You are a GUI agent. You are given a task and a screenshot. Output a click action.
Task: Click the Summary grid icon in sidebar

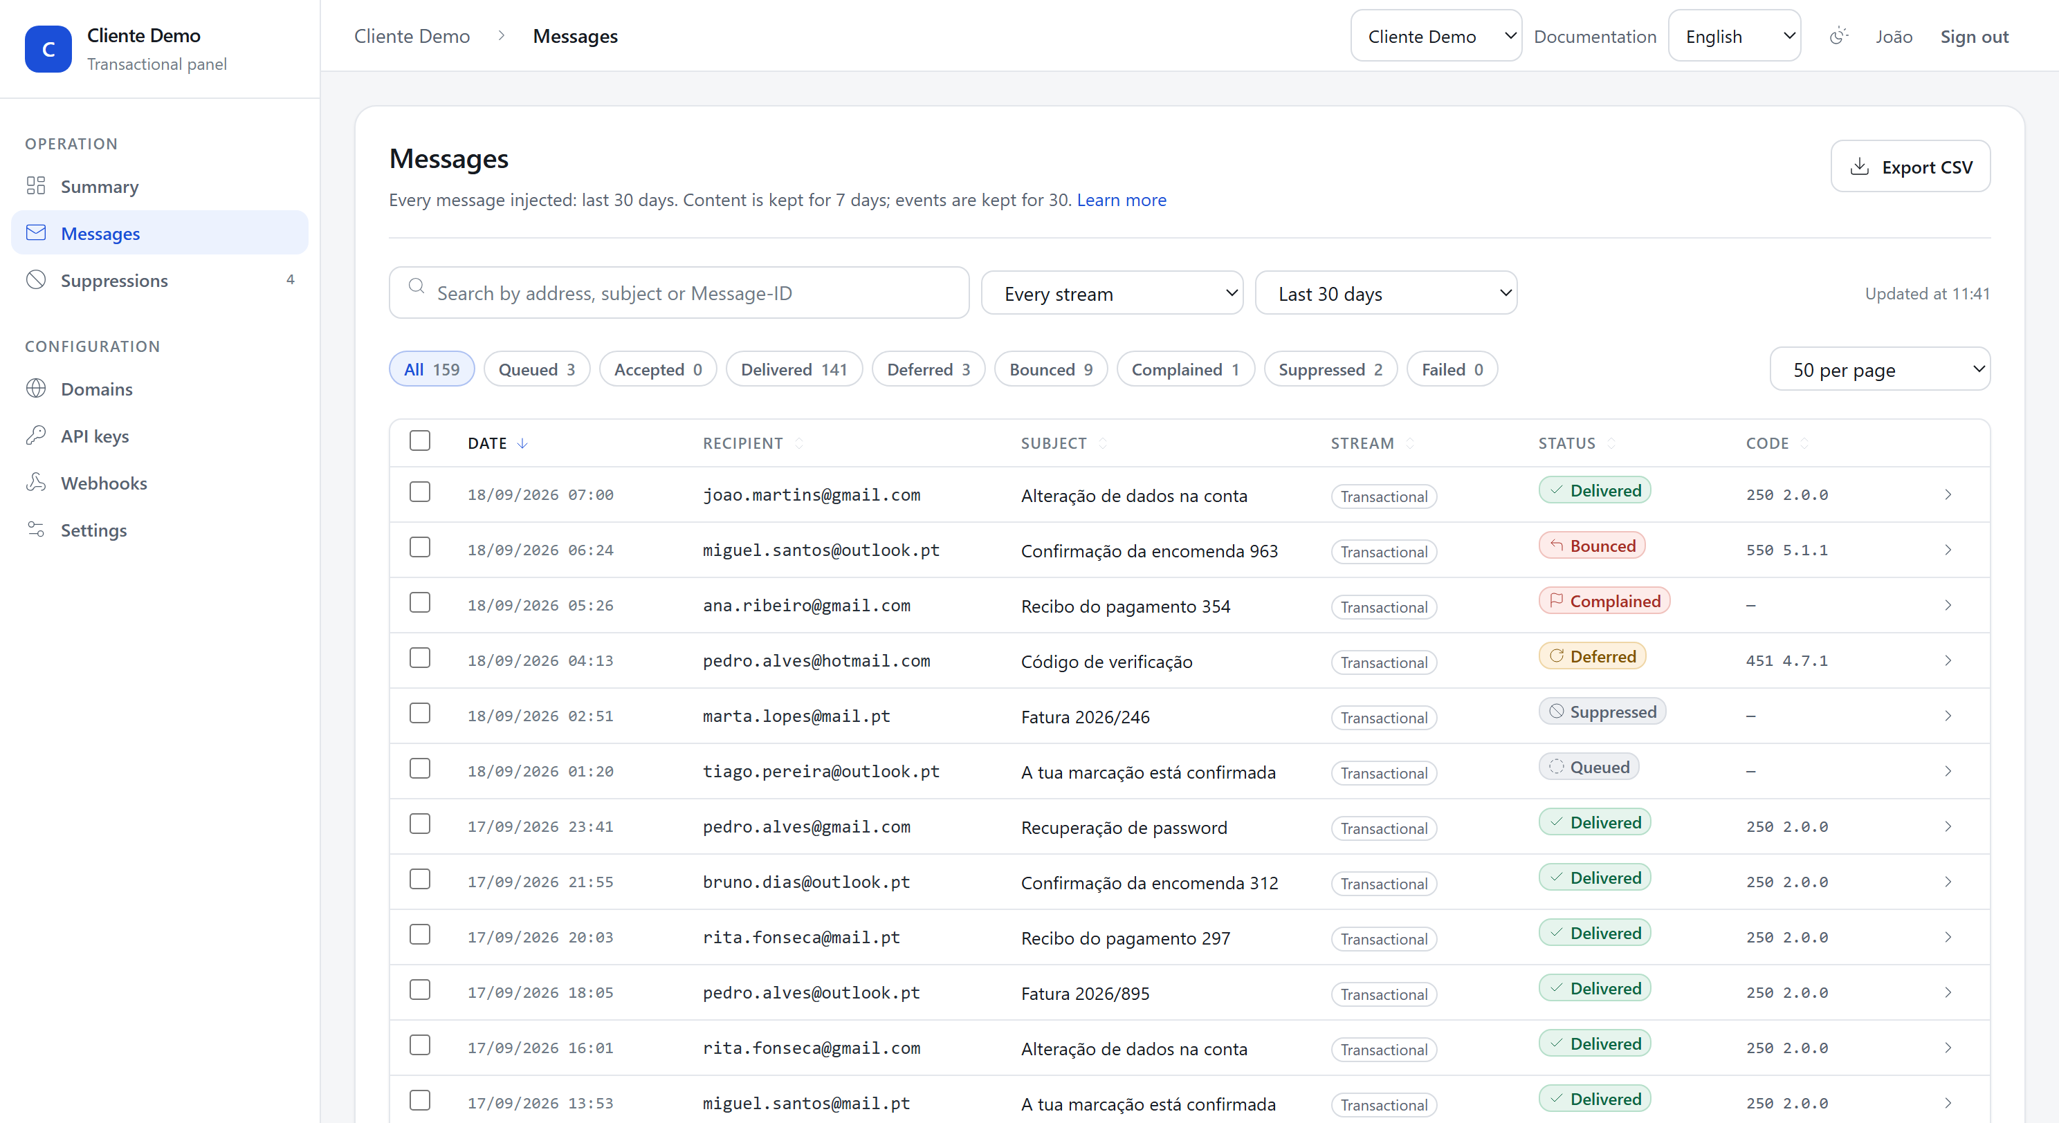click(x=36, y=186)
